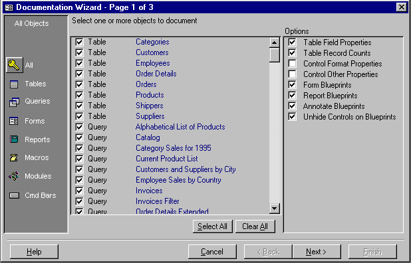The image size is (411, 263).
Task: Click the Customers object name
Action: coord(152,52)
